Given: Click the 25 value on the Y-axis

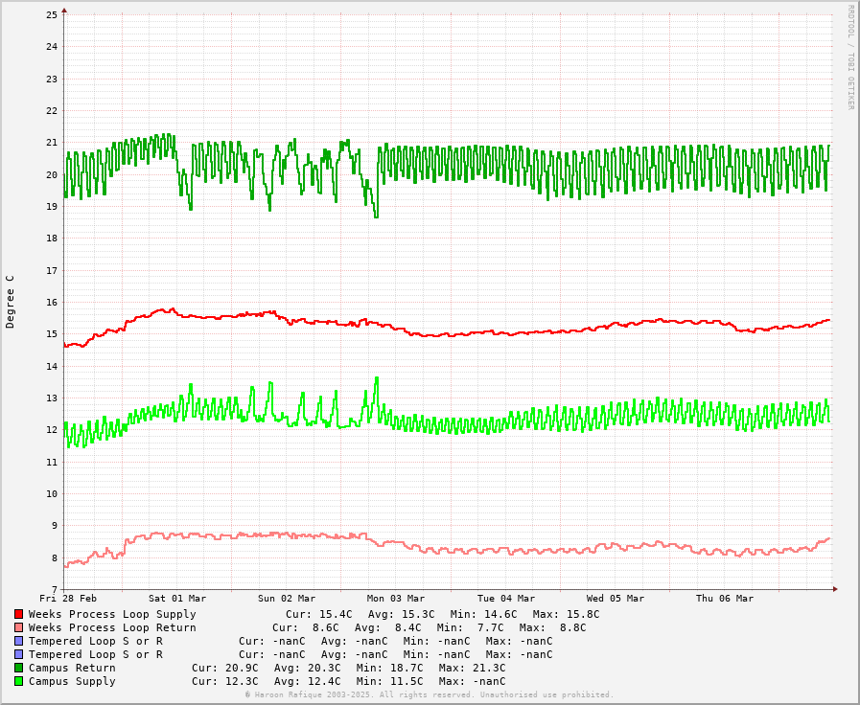Looking at the screenshot, I should (x=52, y=15).
